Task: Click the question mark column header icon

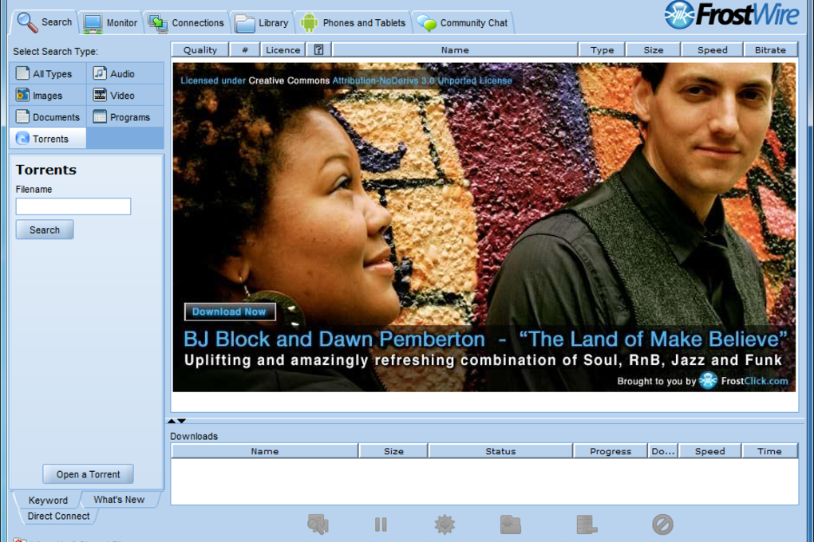Action: click(x=318, y=49)
